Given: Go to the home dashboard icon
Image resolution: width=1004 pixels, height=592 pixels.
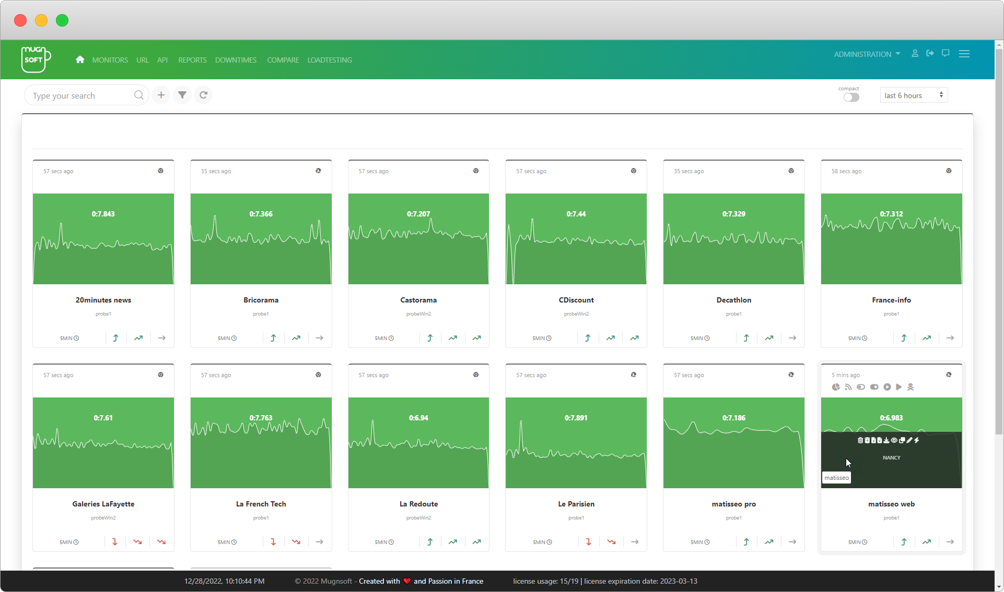Looking at the screenshot, I should click(x=80, y=59).
